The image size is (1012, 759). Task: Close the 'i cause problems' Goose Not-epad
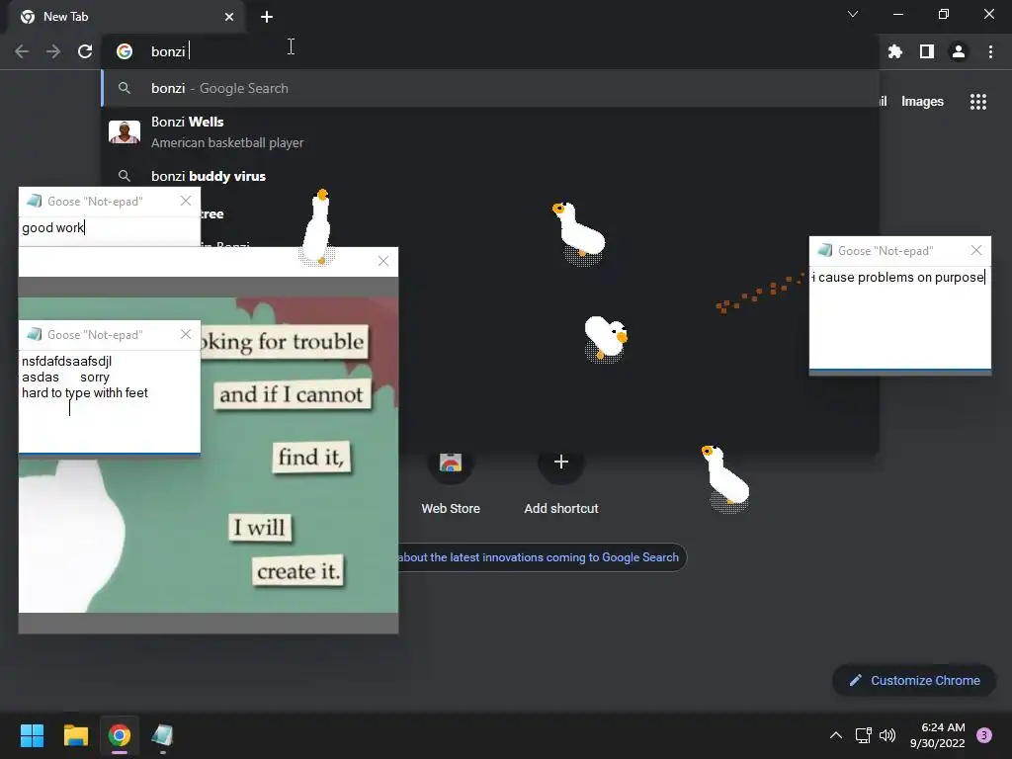click(975, 250)
